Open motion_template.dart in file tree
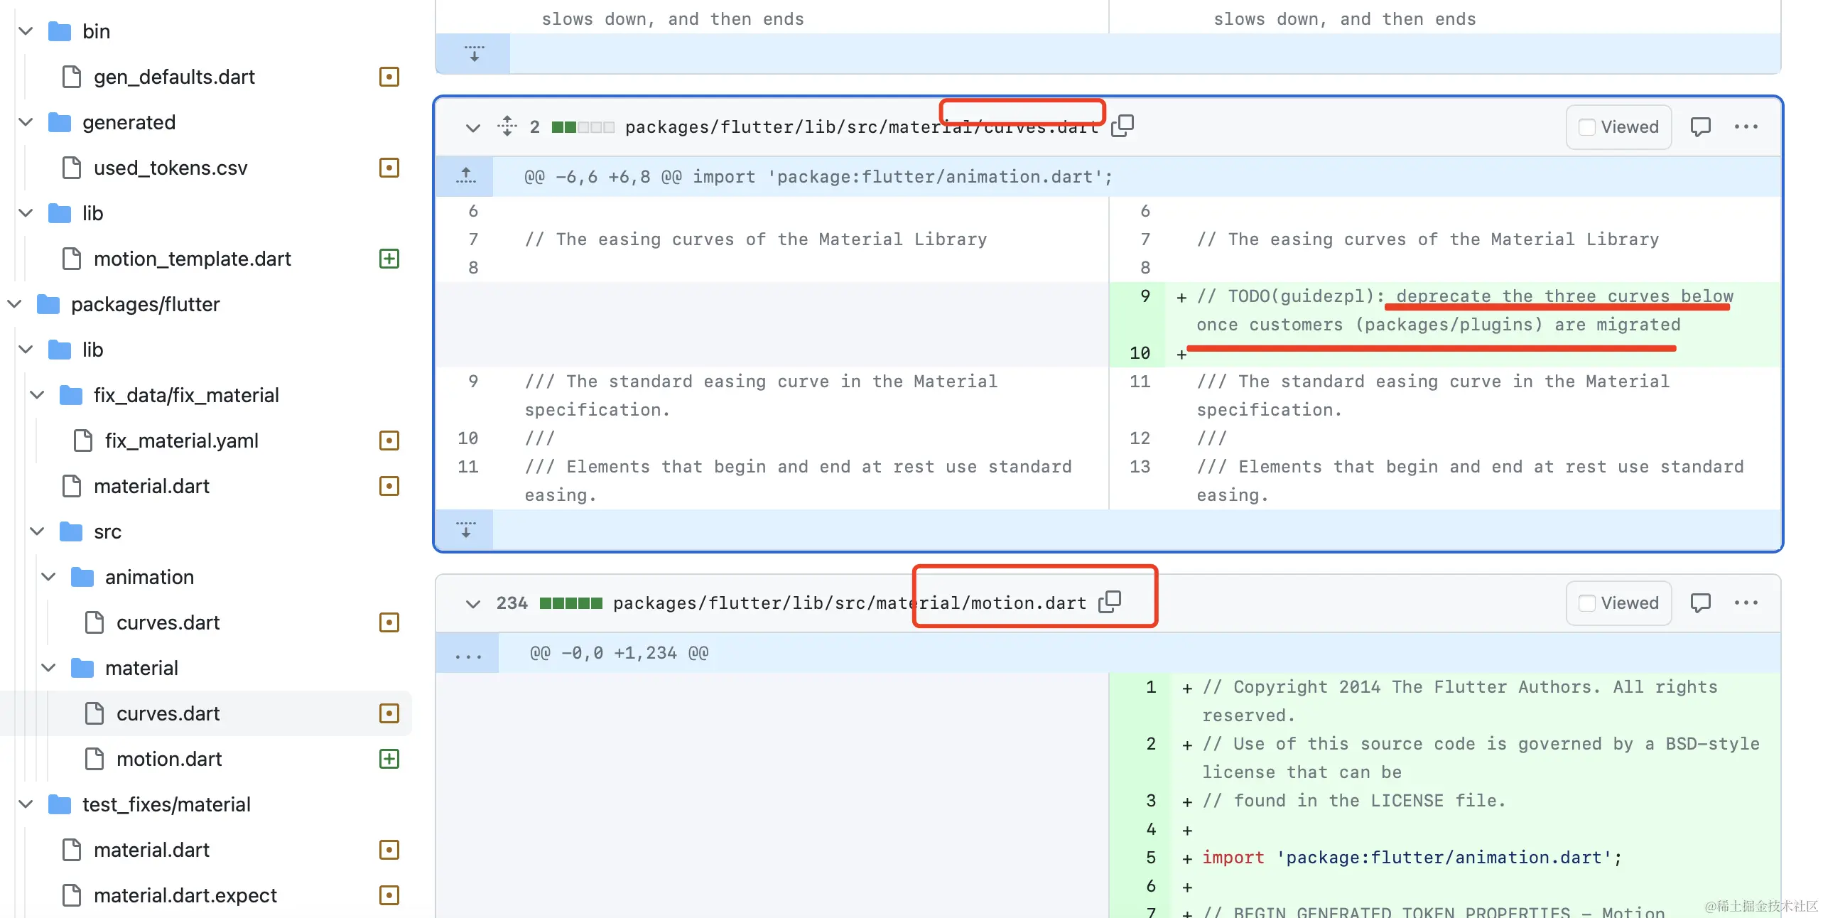The image size is (1823, 918). coord(193,259)
